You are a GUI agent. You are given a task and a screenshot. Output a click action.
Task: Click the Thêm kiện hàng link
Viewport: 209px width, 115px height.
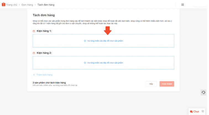coord(44,75)
